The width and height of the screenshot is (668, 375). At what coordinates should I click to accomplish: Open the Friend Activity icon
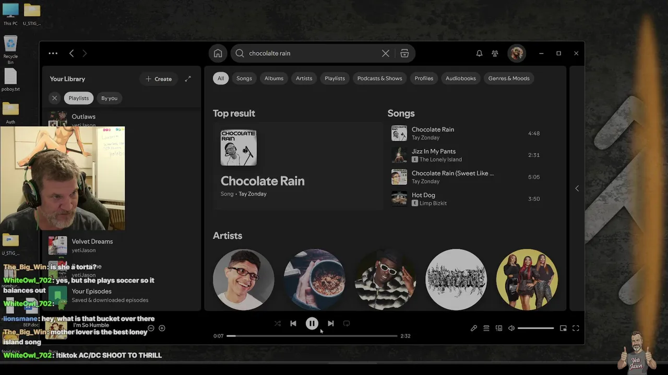(x=495, y=53)
